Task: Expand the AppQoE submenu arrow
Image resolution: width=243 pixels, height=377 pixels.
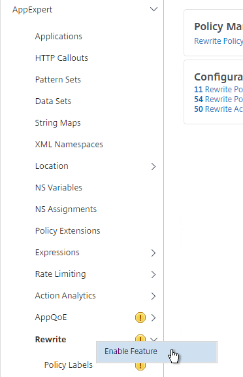Action: (154, 317)
